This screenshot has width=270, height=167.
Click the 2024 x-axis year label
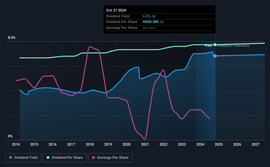[x=200, y=144]
